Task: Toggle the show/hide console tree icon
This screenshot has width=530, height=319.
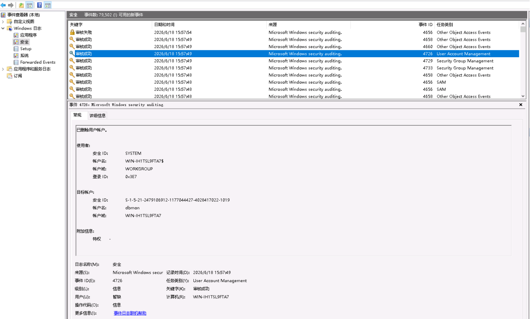Action: 29,5
